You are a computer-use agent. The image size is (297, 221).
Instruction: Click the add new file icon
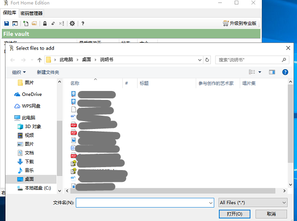pos(25,23)
